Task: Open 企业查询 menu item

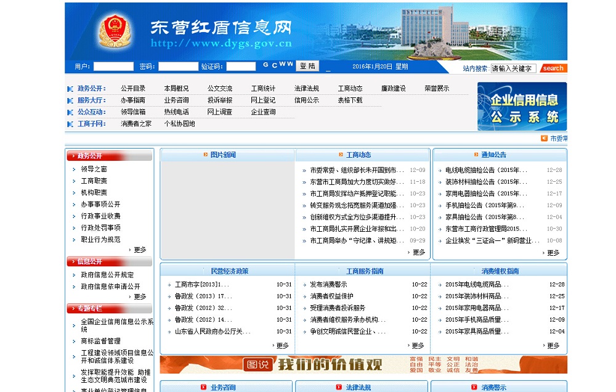Action: pos(263,112)
